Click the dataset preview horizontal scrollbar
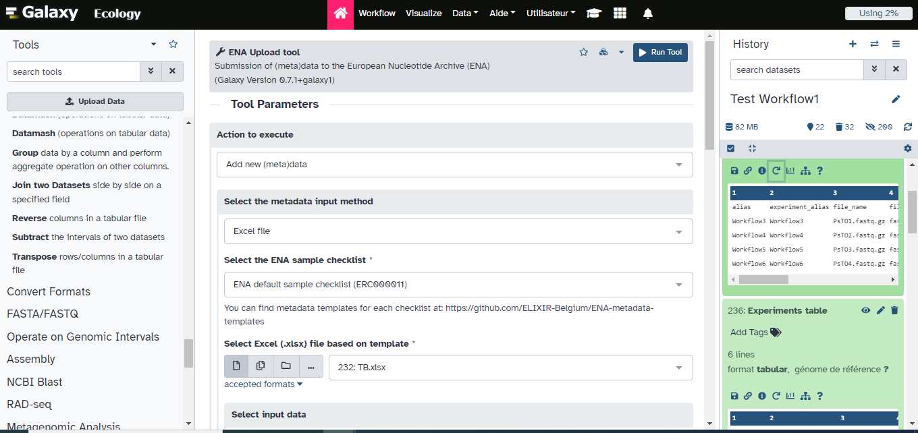The height and width of the screenshot is (433, 918). coord(763,279)
